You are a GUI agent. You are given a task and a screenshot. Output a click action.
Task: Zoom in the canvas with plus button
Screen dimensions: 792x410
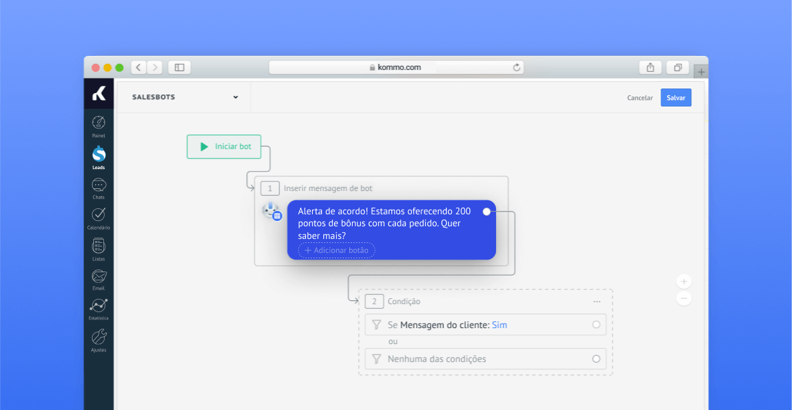(683, 281)
